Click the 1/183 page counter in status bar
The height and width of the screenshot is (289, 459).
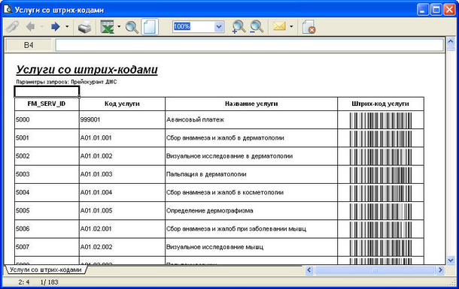pyautogui.click(x=49, y=282)
